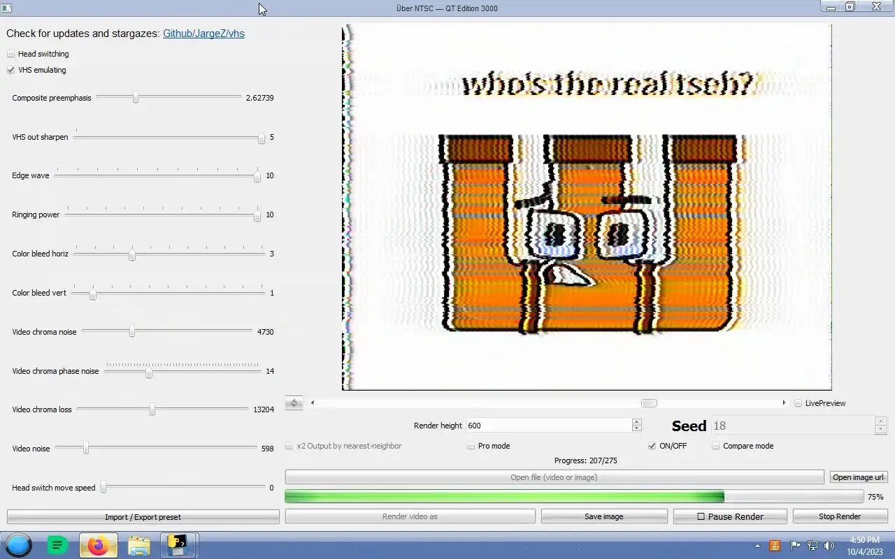Open the Start menu orb
Screen dimensions: 895x559
[x=19, y=545]
